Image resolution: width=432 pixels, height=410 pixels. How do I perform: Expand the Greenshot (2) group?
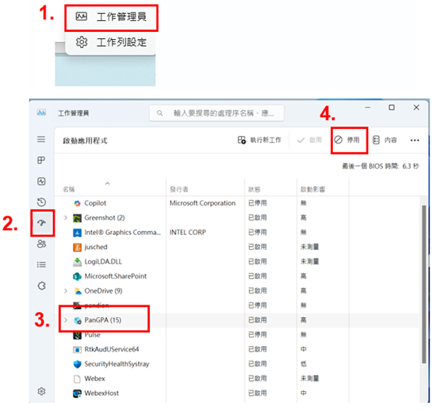click(x=66, y=218)
